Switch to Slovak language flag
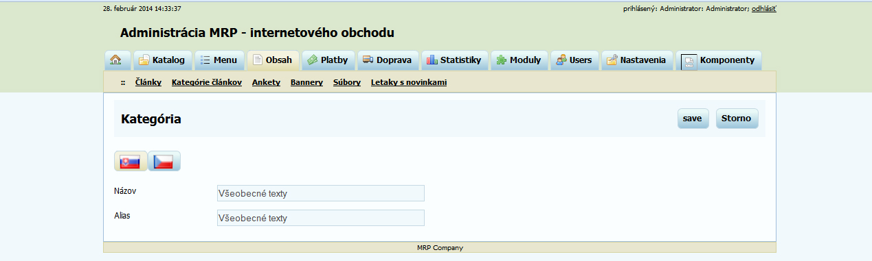This screenshot has width=872, height=261. pyautogui.click(x=130, y=162)
